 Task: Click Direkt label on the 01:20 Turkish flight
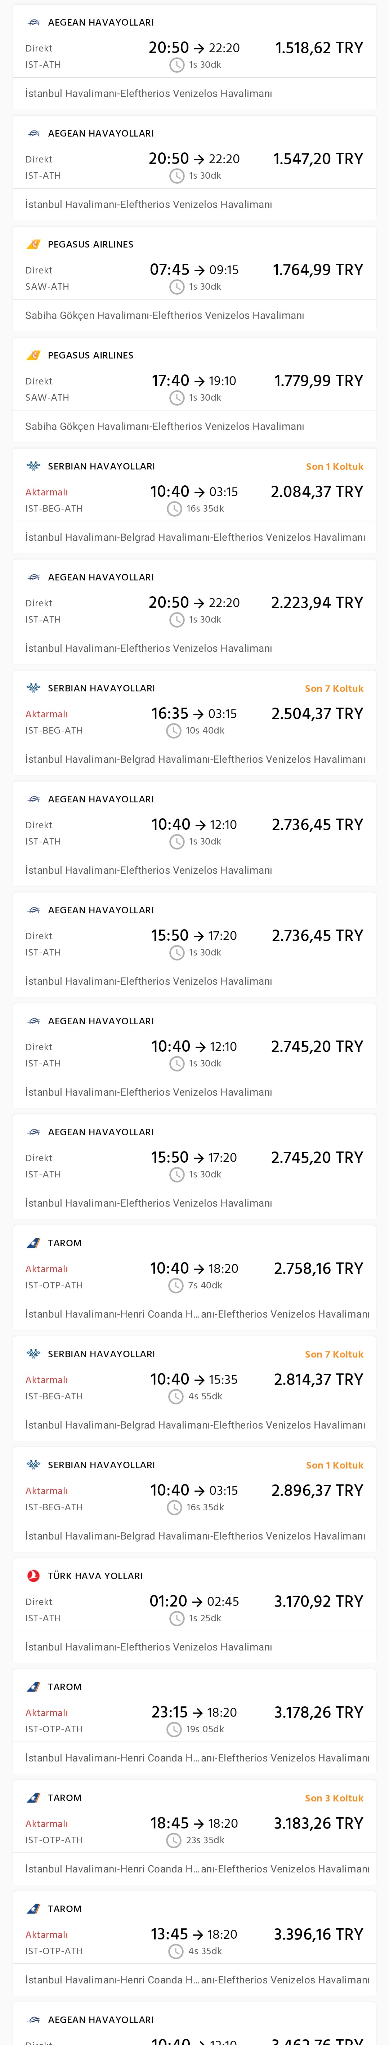tap(39, 1602)
